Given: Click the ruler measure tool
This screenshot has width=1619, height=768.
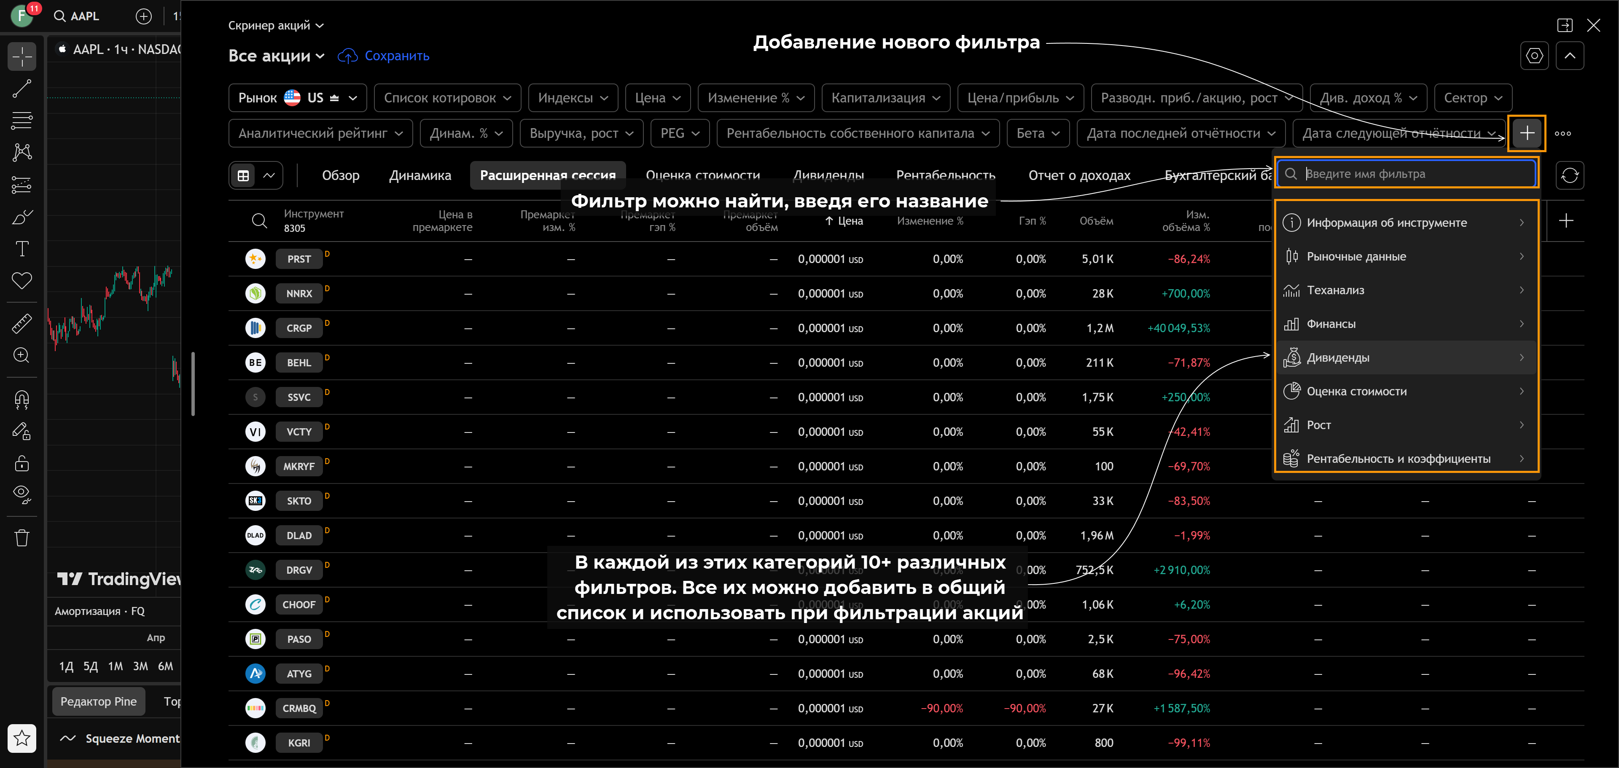Looking at the screenshot, I should [x=22, y=323].
